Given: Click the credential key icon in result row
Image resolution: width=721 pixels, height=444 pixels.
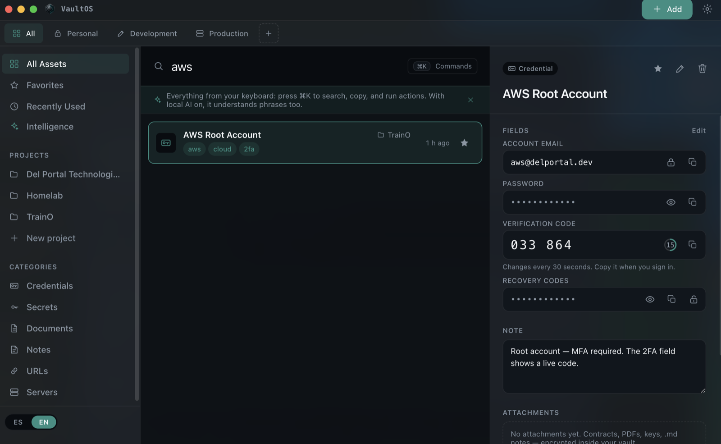Looking at the screenshot, I should tap(166, 143).
